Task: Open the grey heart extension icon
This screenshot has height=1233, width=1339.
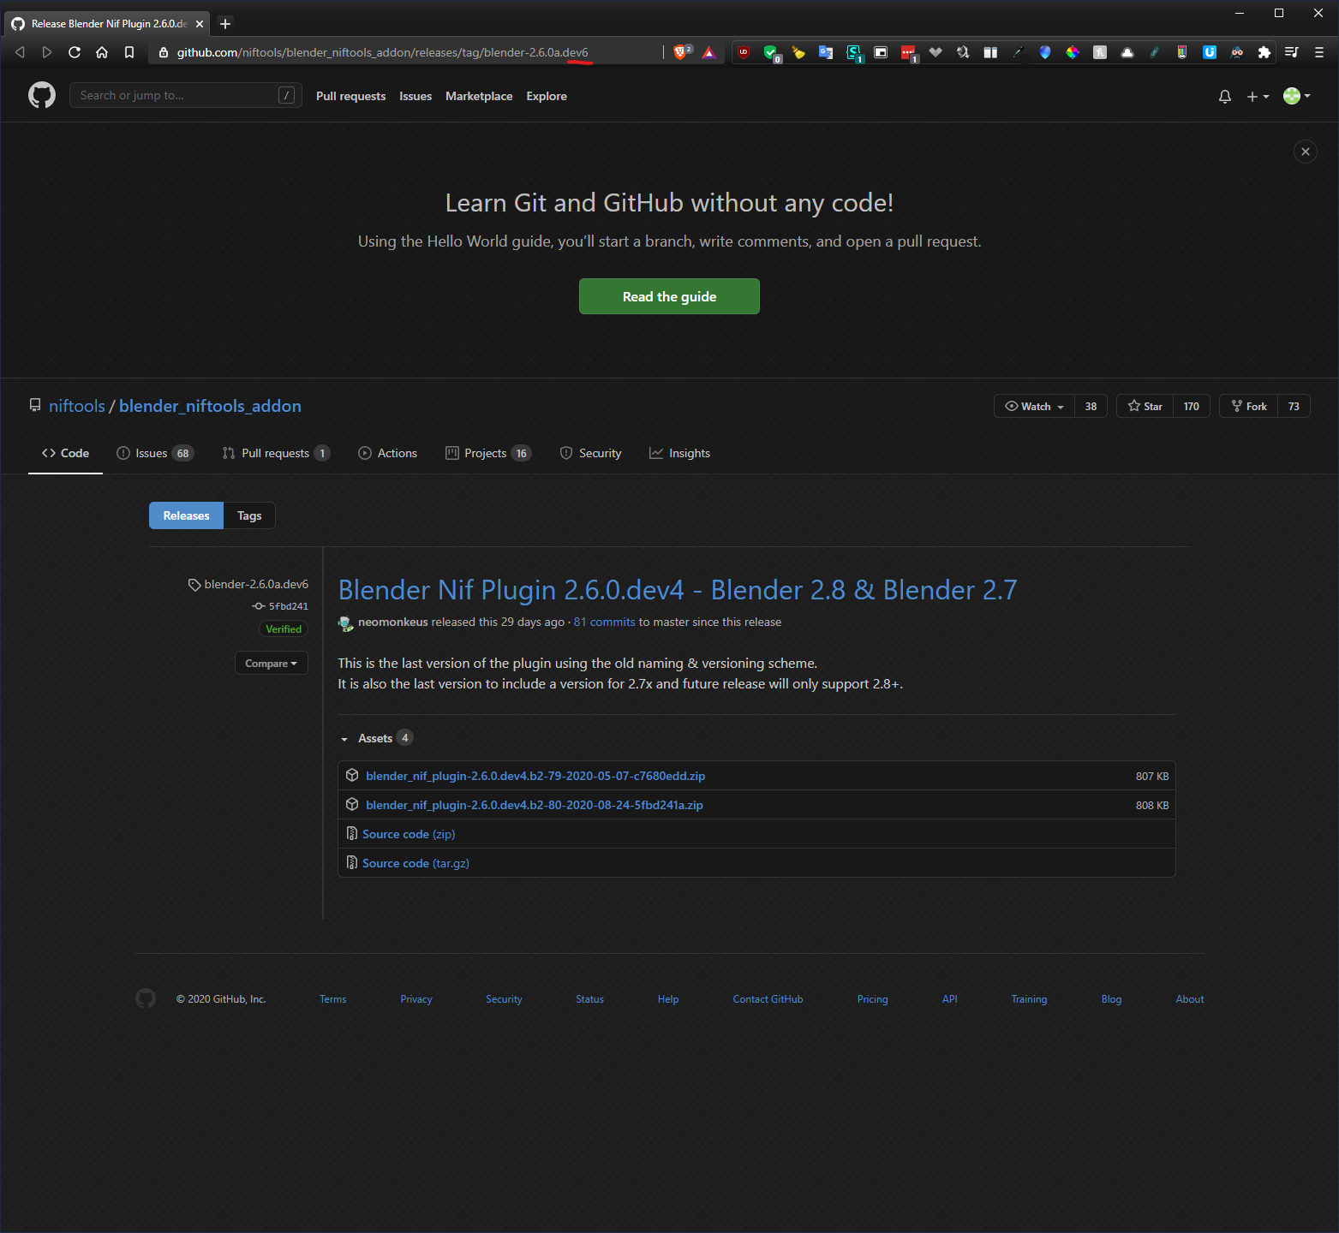Action: [936, 52]
